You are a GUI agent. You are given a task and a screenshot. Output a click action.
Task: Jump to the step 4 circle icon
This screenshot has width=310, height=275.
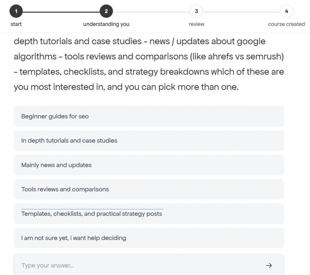(x=286, y=12)
